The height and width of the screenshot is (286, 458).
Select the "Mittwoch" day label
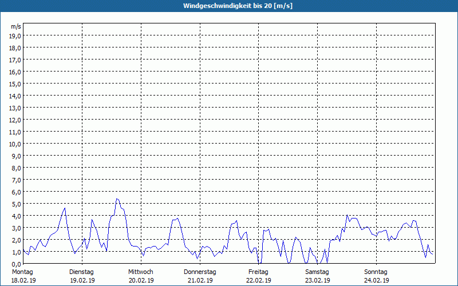click(140, 272)
